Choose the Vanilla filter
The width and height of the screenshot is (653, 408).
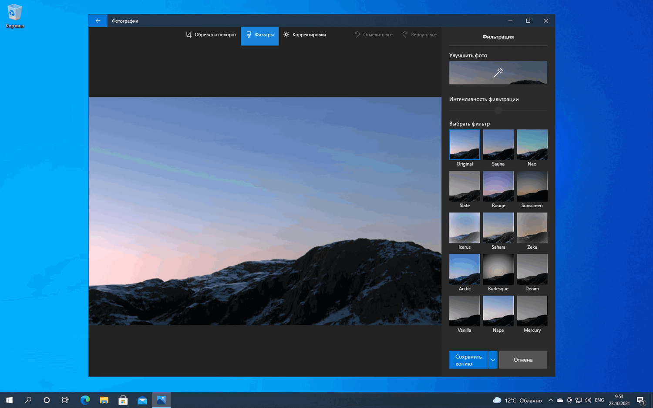465,311
